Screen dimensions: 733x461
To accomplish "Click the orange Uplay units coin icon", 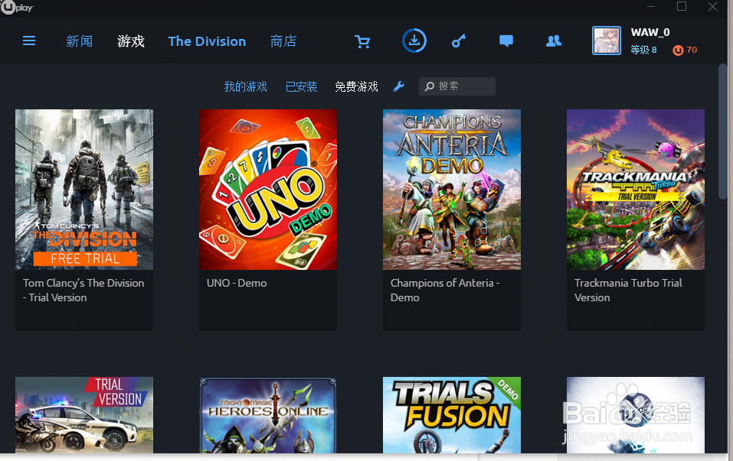I will (678, 50).
